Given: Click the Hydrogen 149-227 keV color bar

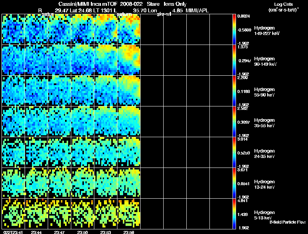Looking at the screenshot, I should 234,30.
